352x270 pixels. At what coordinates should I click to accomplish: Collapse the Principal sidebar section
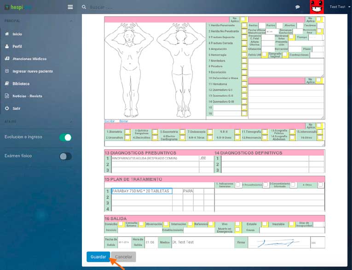71,21
